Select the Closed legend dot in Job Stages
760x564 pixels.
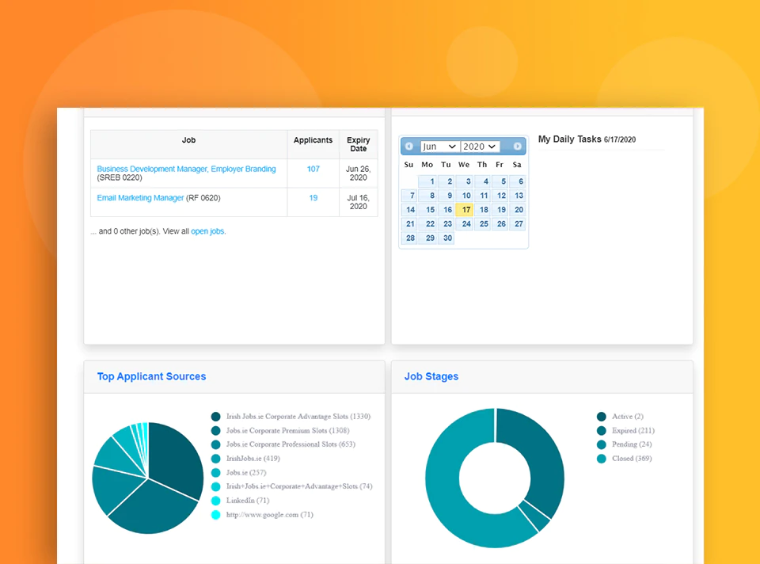(x=602, y=459)
